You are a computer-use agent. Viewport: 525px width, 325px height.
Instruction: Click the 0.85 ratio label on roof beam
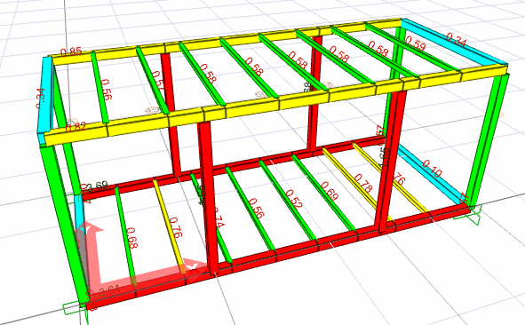pyautogui.click(x=71, y=52)
